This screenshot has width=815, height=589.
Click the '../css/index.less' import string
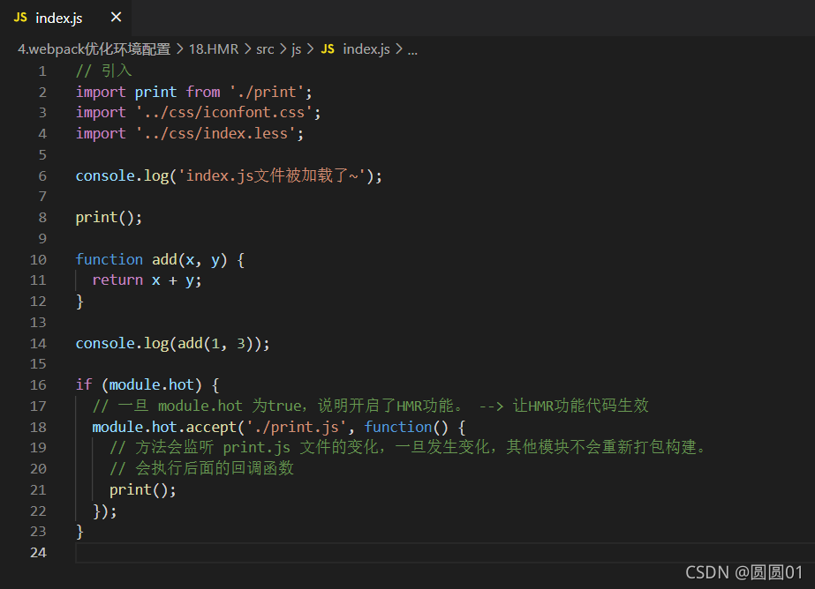point(215,134)
